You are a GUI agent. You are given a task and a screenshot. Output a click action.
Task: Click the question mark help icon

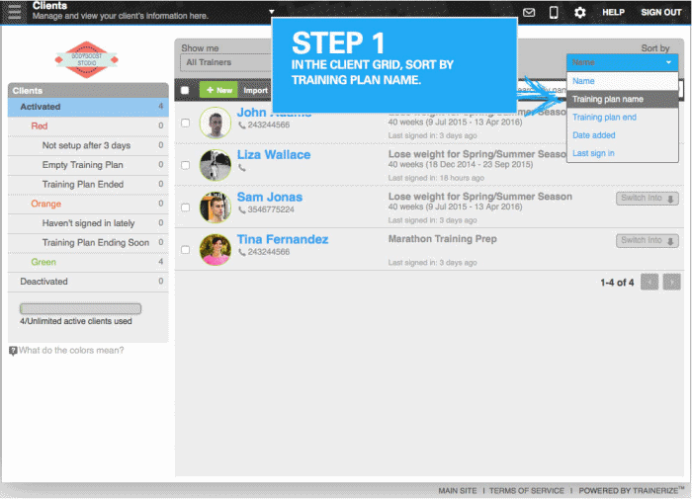13,351
